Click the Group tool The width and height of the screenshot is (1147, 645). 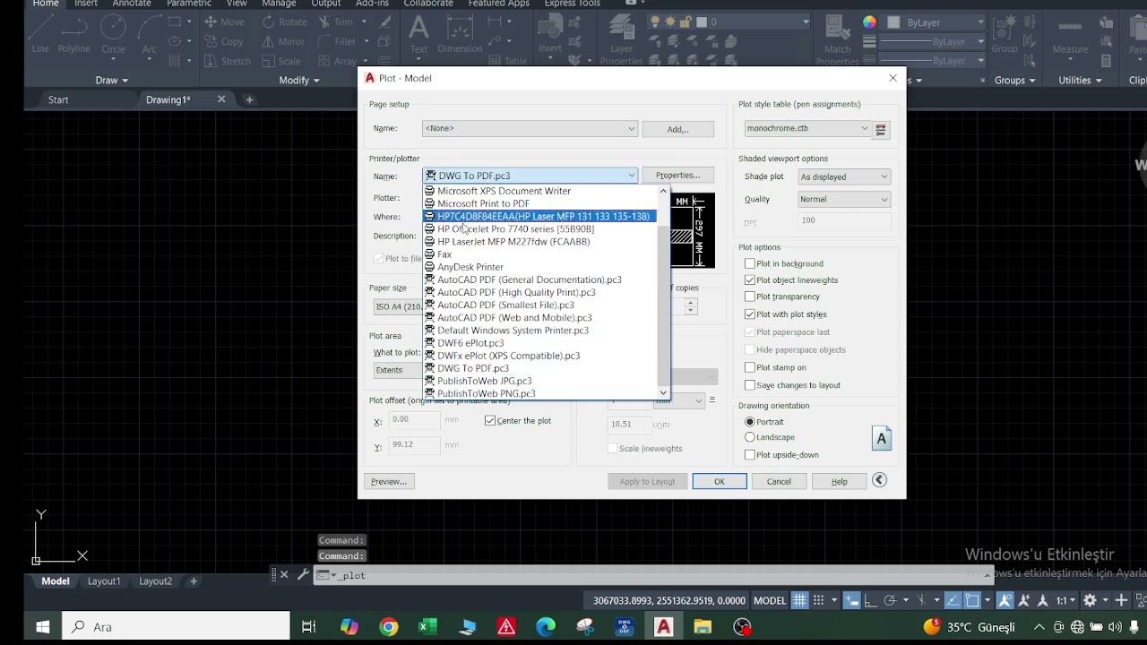tap(1005, 34)
